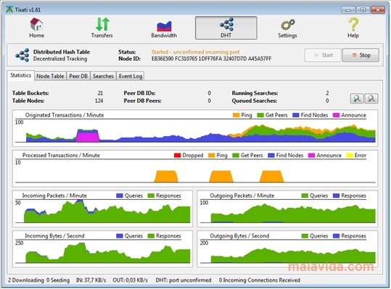391x289 pixels.
Task: Switch to the Searches tab
Action: 103,76
